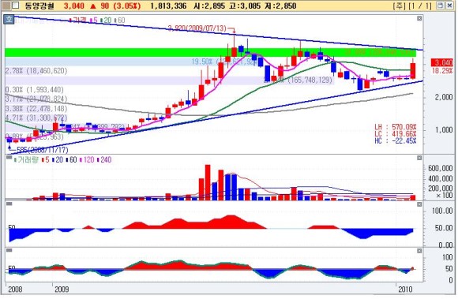Image resolution: width=458 pixels, height=299 pixels.
Task: Toggle the volume 20 average legend item
Action: pos(58,159)
